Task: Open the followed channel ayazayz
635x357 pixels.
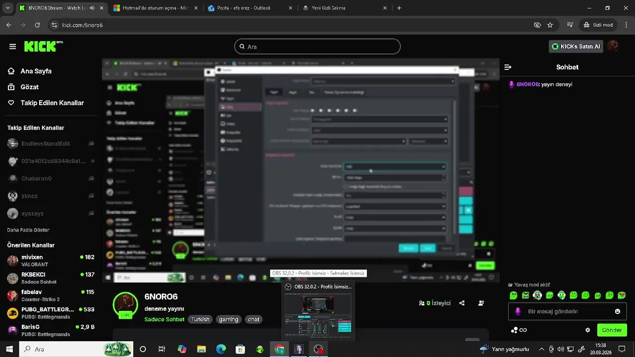Action: (51, 213)
